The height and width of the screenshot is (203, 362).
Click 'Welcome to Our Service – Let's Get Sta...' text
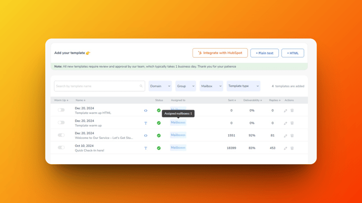click(x=104, y=138)
